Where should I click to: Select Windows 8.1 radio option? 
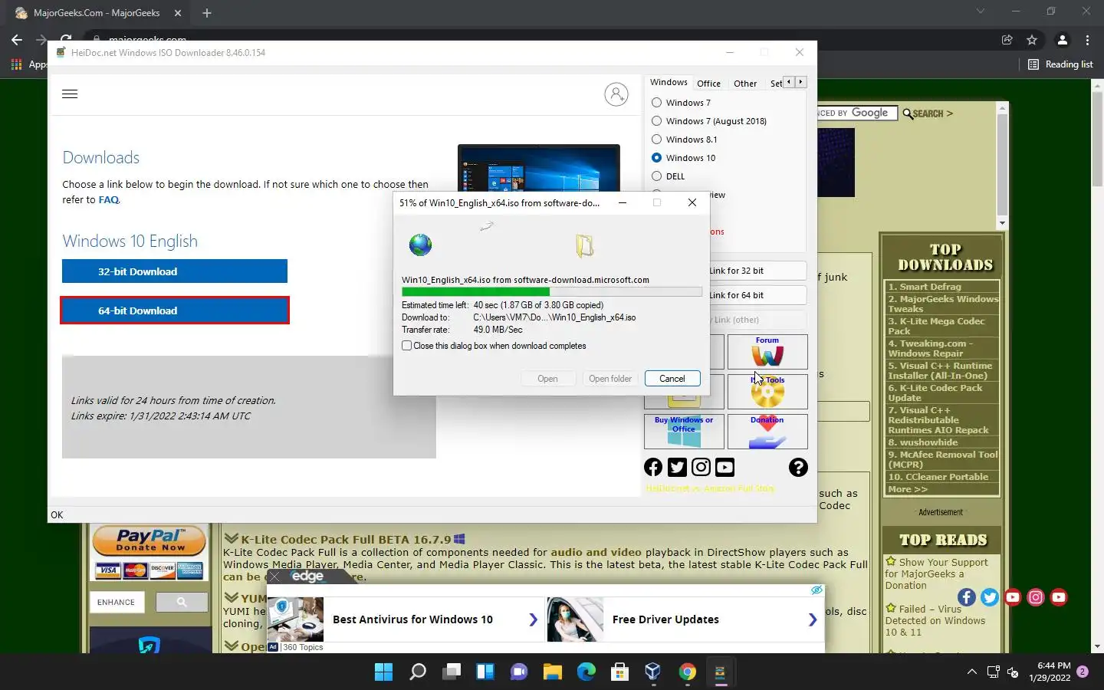pyautogui.click(x=656, y=140)
